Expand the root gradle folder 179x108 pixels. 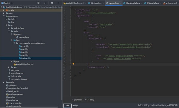(4, 82)
